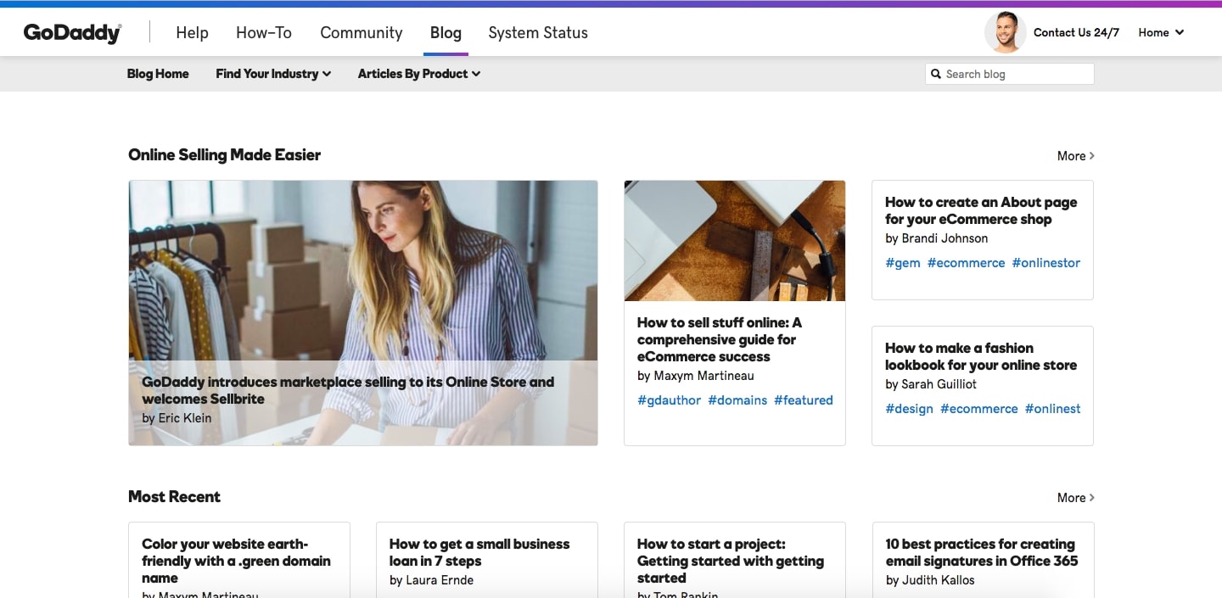Open 10 best practices email signatures article
Screen dimensions: 1222x598
click(x=982, y=552)
